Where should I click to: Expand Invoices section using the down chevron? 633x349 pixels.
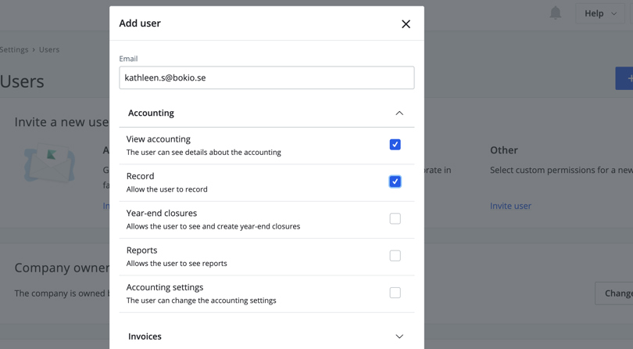click(x=399, y=336)
